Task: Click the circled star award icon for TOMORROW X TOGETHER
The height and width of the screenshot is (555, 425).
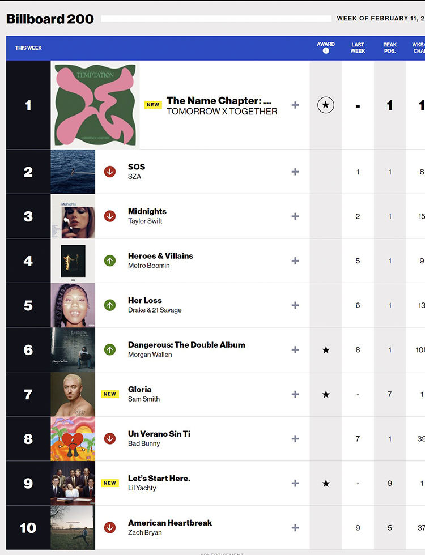Action: 326,105
